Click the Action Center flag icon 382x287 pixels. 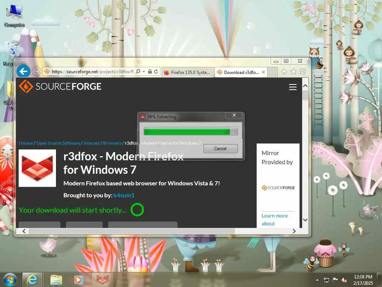[335, 280]
